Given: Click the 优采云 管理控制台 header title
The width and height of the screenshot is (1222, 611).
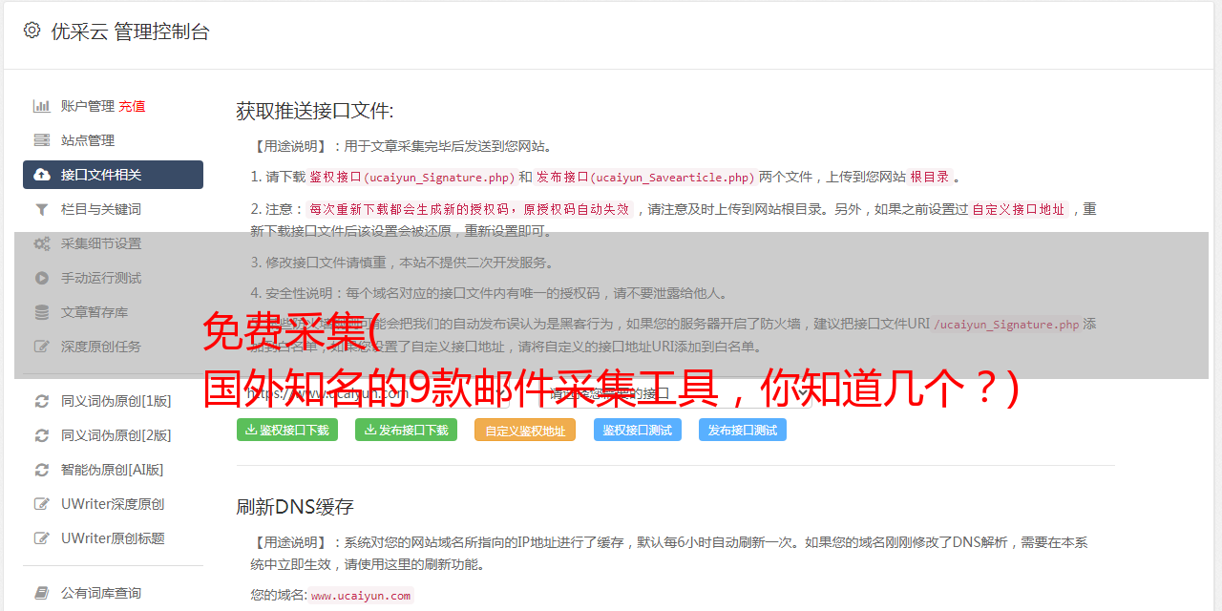Looking at the screenshot, I should [x=130, y=32].
